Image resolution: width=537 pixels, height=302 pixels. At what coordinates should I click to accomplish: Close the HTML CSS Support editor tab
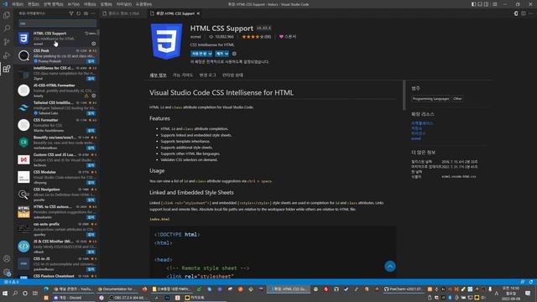[x=198, y=13]
